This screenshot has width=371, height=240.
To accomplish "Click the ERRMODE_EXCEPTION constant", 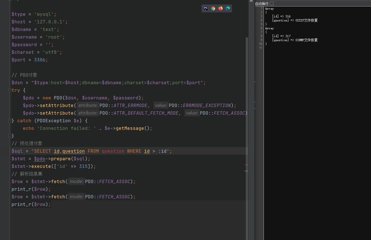I will click(x=207, y=105).
